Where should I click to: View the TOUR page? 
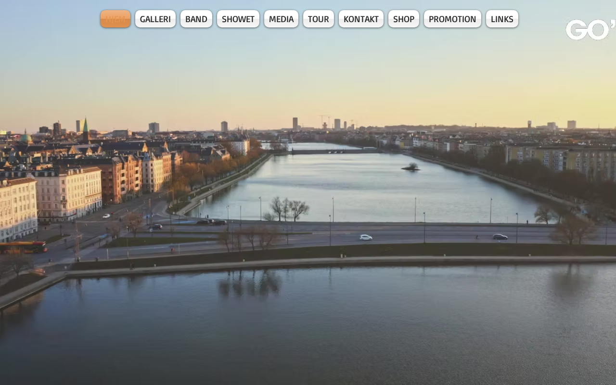click(x=319, y=19)
